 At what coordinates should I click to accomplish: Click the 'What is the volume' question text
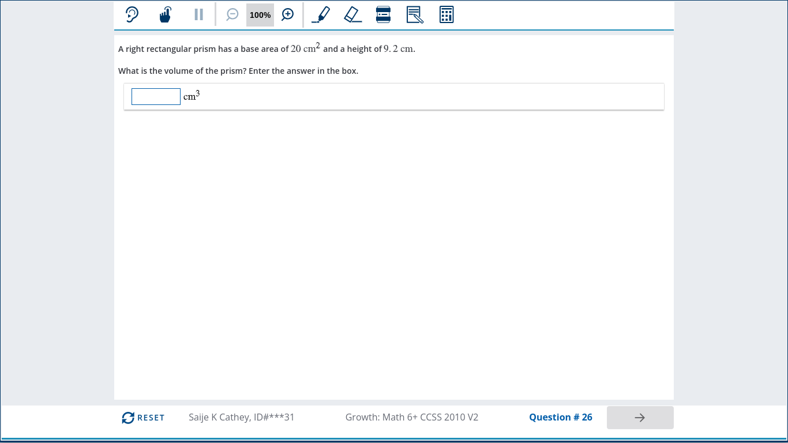pyautogui.click(x=238, y=71)
